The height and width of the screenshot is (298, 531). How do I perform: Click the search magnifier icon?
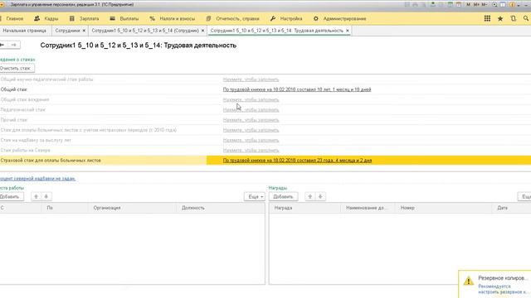526,18
